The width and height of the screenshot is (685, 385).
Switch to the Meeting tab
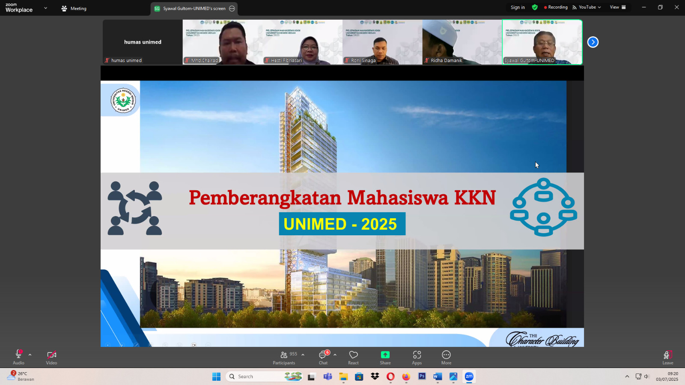(74, 9)
